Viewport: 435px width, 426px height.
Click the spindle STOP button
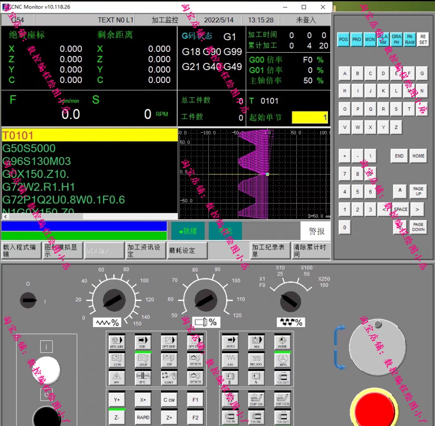[143, 360]
